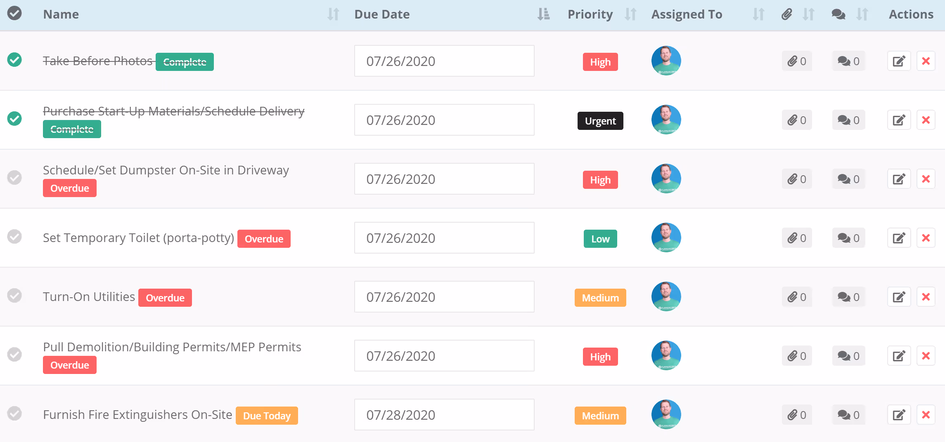Open attachments for Take Before Photos
Image resolution: width=945 pixels, height=442 pixels.
(x=797, y=61)
